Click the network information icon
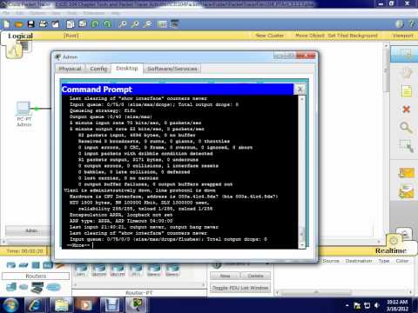Viewport: 418px width, 313px height. click(400, 24)
